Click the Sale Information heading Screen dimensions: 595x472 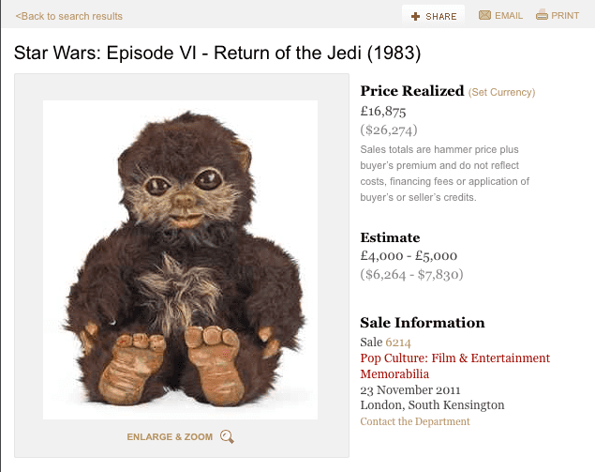(x=423, y=323)
